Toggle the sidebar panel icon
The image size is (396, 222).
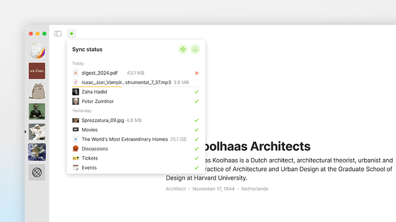pos(58,34)
